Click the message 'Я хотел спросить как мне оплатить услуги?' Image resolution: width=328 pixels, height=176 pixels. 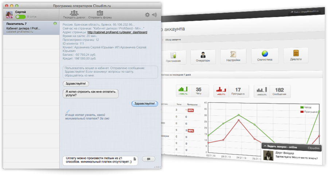[91, 93]
